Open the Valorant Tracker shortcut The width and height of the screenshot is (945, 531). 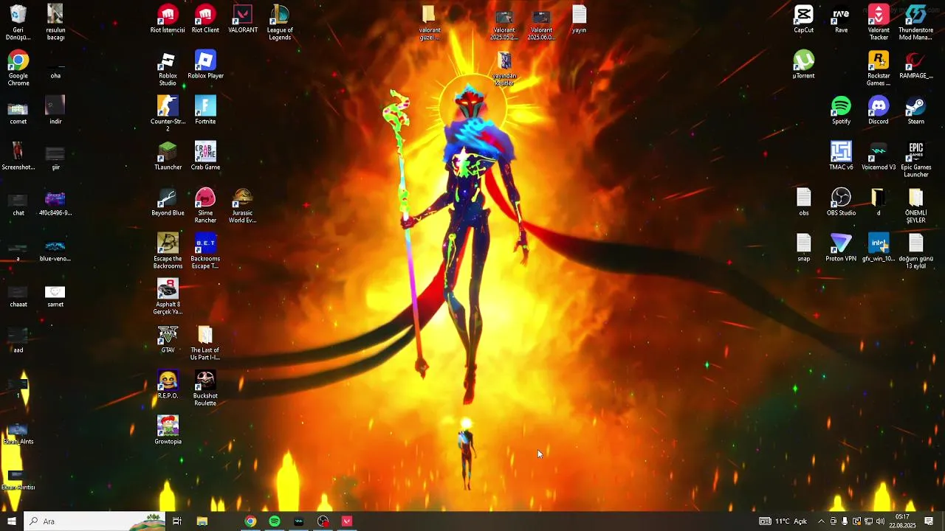tap(879, 23)
